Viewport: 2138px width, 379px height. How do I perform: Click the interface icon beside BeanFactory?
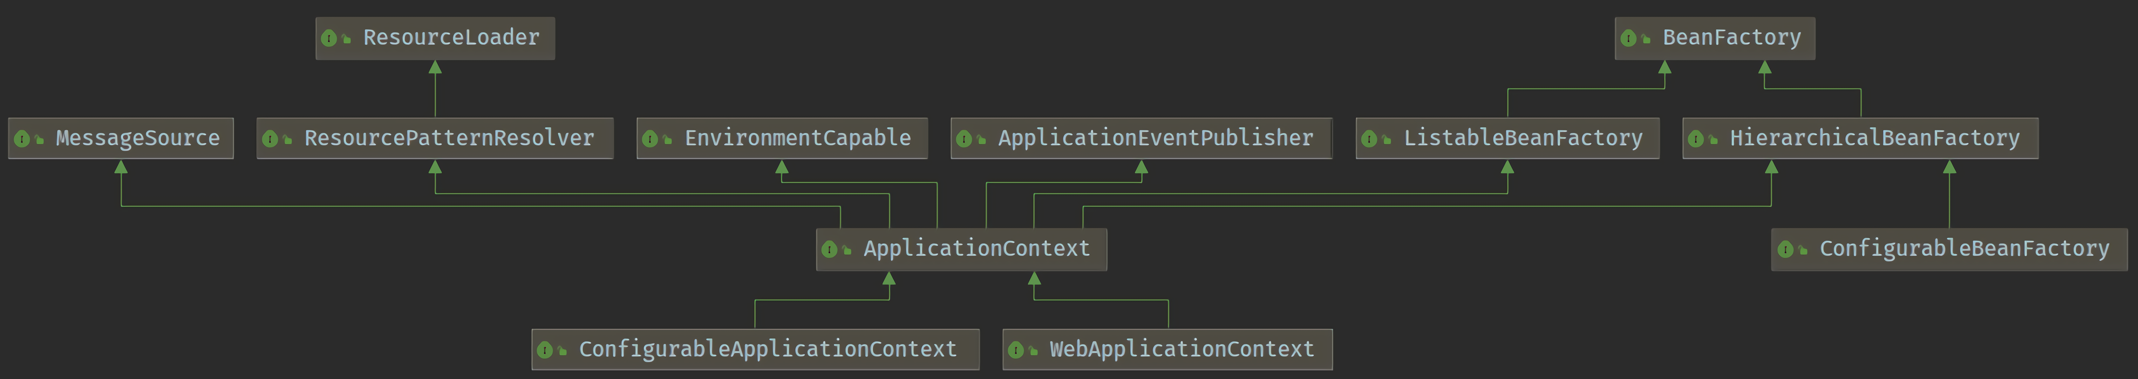tap(1628, 38)
